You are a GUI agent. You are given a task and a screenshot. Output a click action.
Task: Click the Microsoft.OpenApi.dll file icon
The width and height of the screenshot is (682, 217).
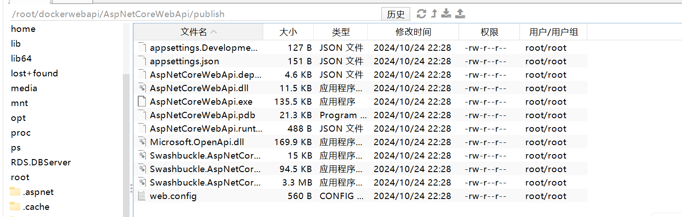tap(142, 142)
